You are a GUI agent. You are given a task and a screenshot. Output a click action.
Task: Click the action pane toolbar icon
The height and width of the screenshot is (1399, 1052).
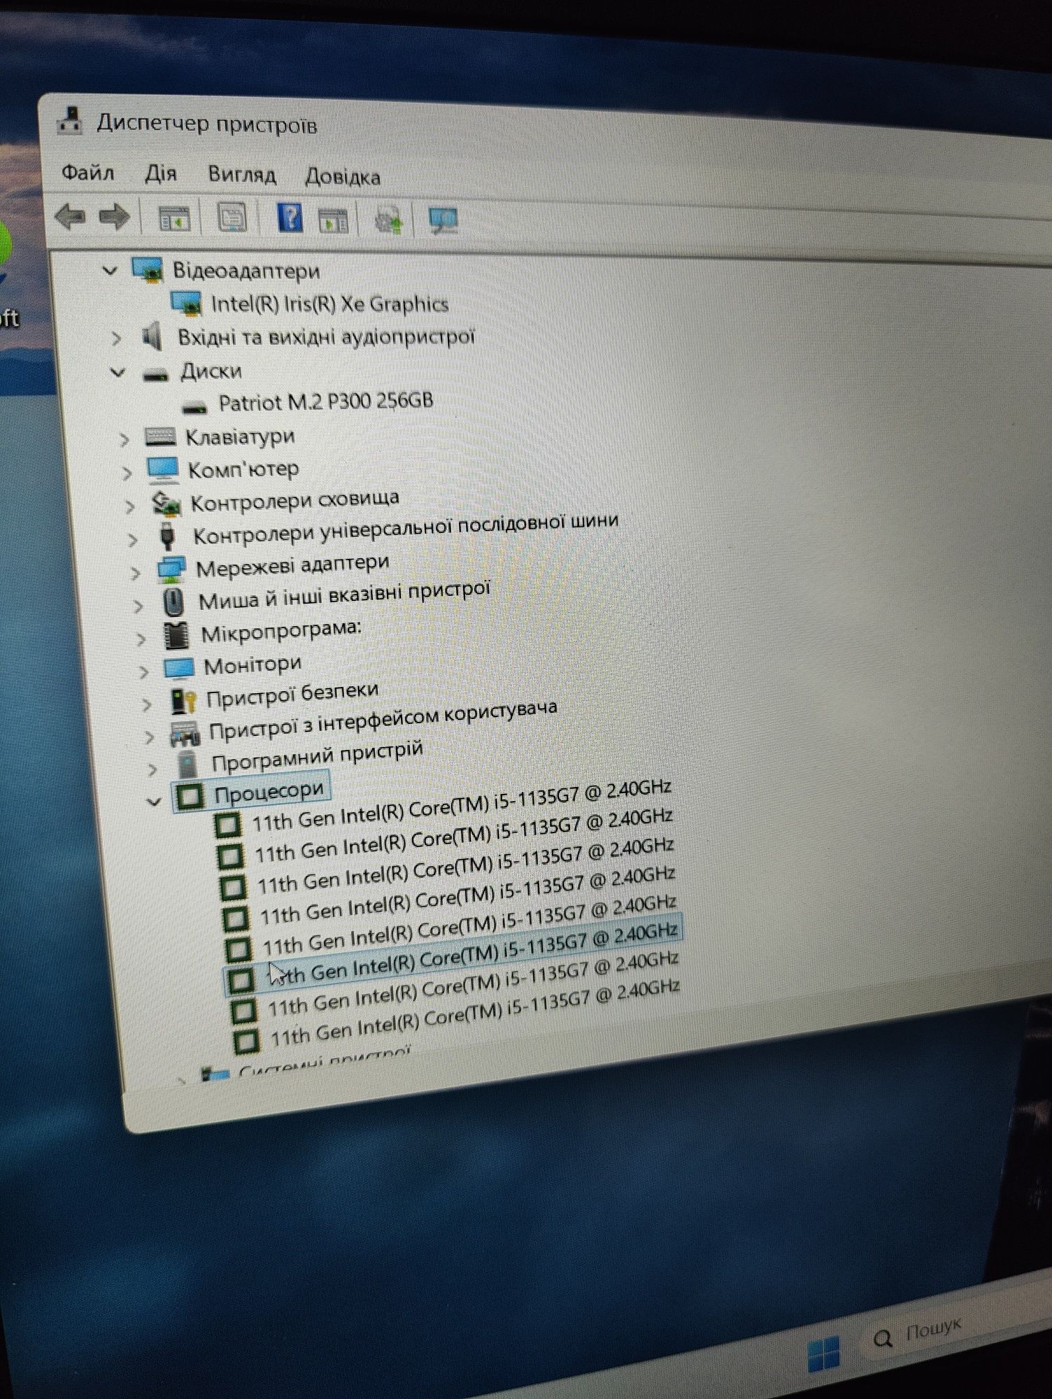[334, 220]
